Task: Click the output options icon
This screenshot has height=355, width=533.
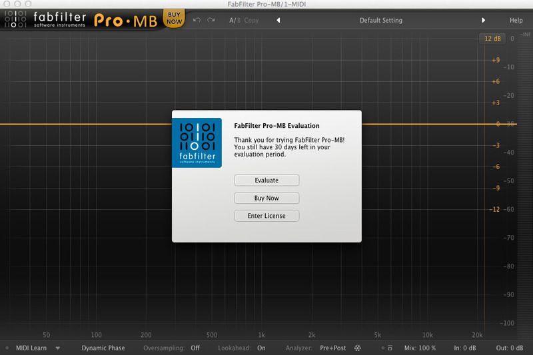Action: pyautogui.click(x=390, y=348)
